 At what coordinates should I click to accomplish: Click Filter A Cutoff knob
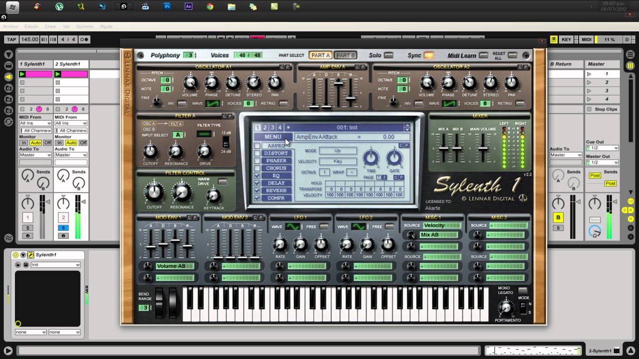(x=150, y=151)
